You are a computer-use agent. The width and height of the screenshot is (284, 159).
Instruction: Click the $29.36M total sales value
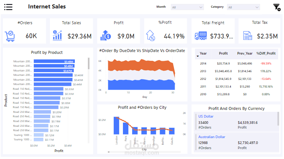pyautogui.click(x=80, y=36)
